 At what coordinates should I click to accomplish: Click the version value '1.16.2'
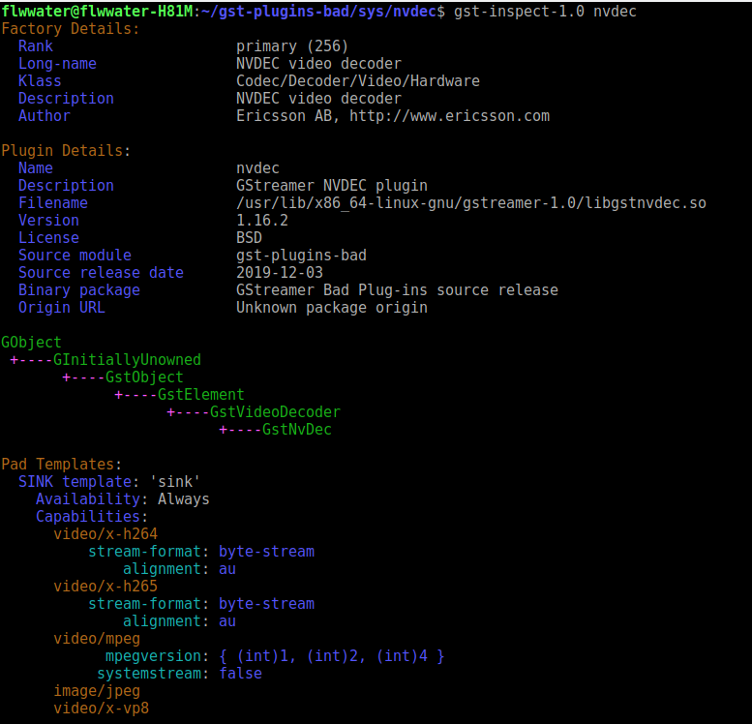[x=262, y=221]
